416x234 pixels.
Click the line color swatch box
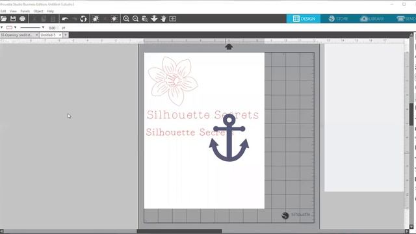click(9, 27)
